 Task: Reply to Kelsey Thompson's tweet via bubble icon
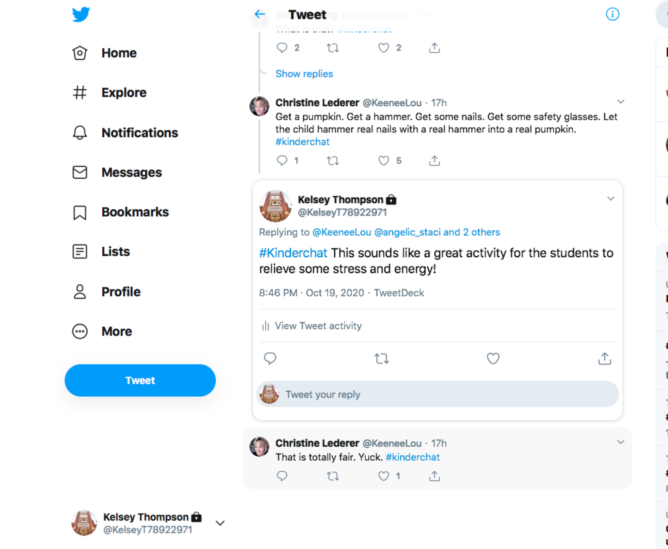270,359
